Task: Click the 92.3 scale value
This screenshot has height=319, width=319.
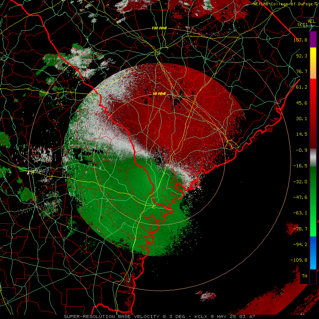Action: (x=302, y=56)
